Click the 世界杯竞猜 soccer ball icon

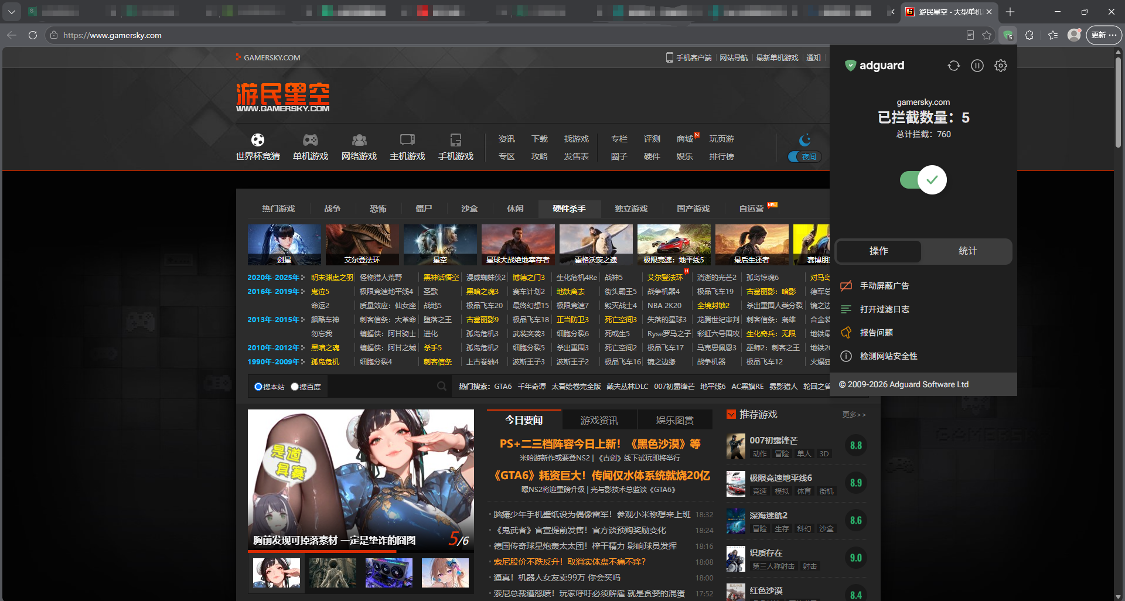pyautogui.click(x=258, y=140)
